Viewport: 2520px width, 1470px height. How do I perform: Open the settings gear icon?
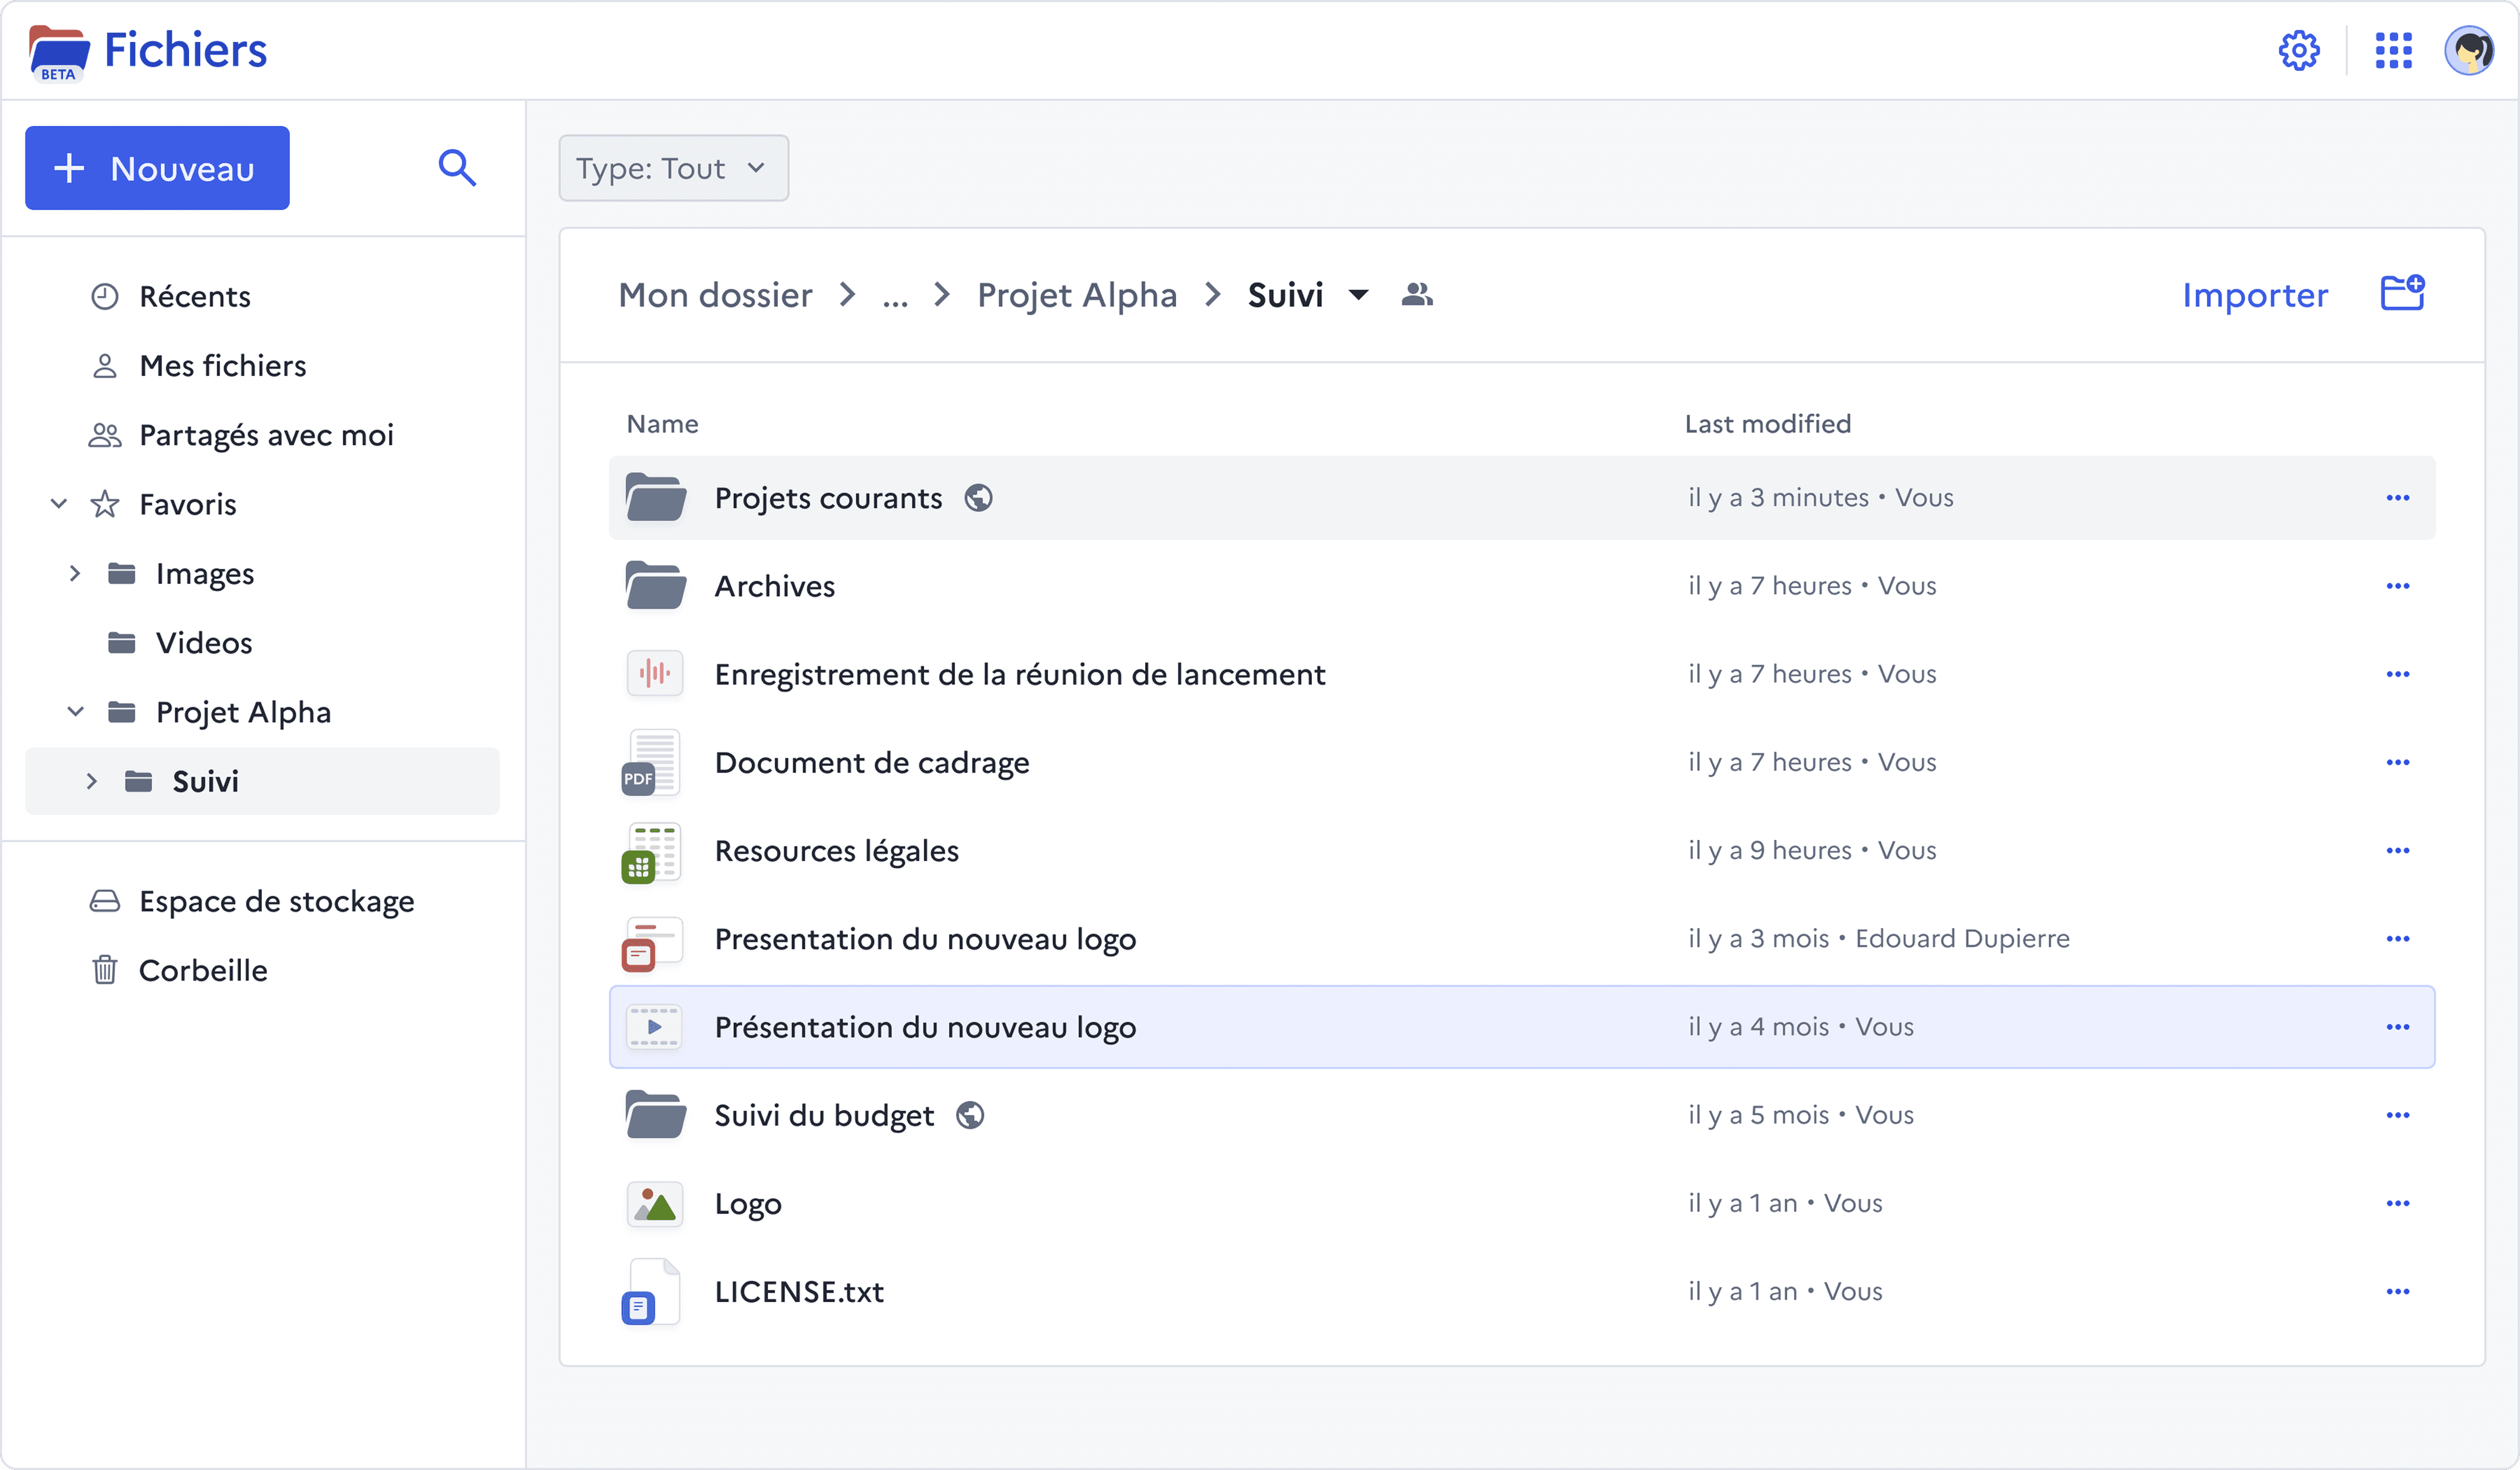point(2298,50)
